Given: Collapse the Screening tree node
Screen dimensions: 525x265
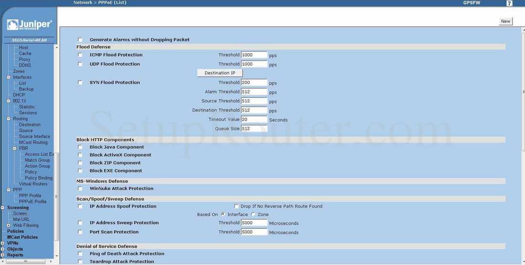Looking at the screenshot, I should point(2,207).
